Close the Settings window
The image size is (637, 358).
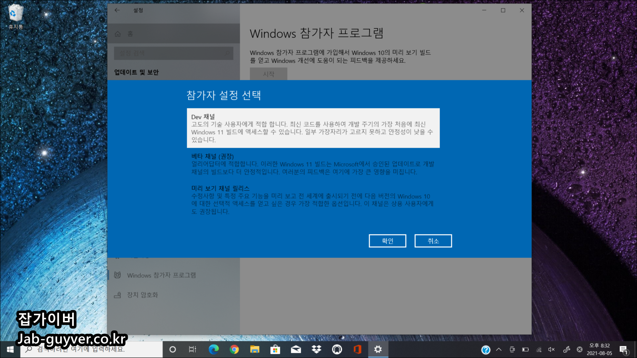coord(522,10)
